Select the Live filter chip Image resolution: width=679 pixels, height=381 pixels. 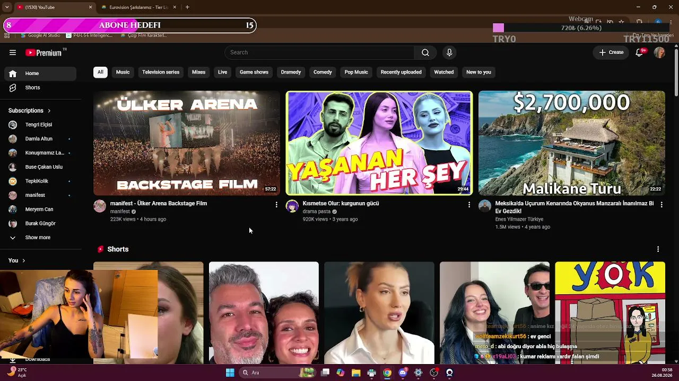[x=222, y=72]
